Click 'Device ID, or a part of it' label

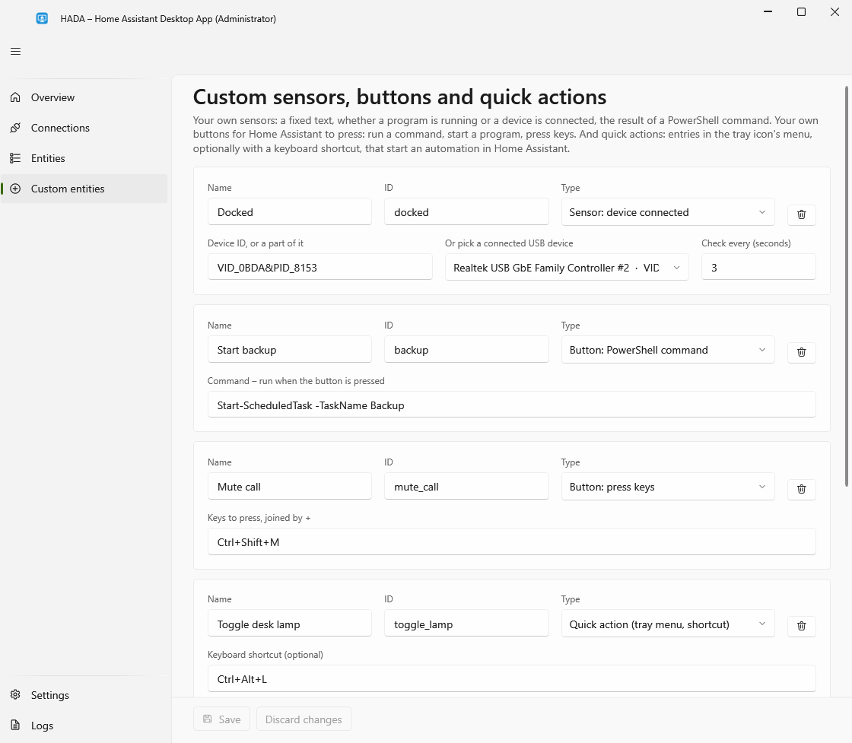pos(256,243)
